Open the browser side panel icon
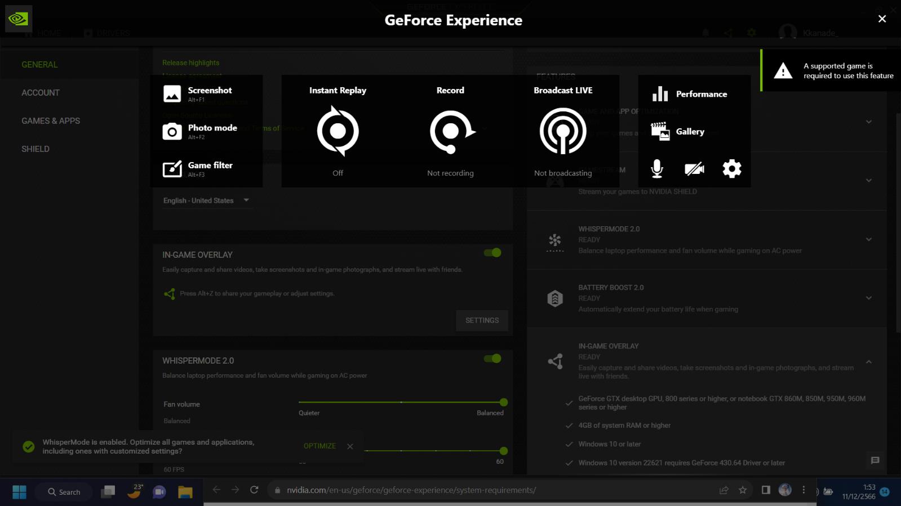The height and width of the screenshot is (506, 901). tap(766, 490)
